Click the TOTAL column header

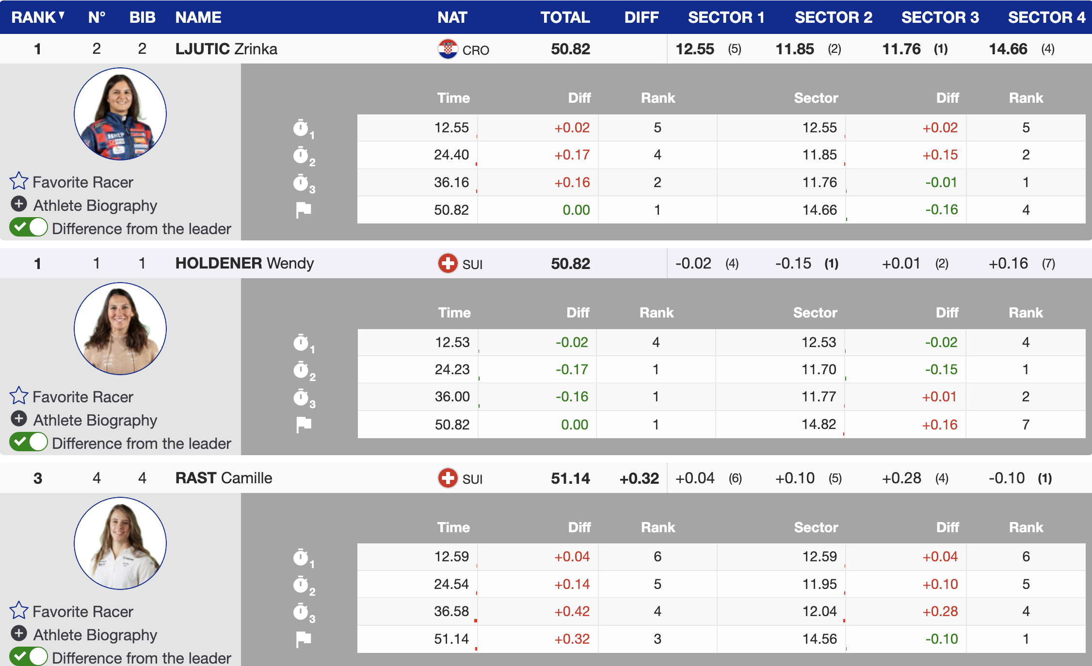point(565,17)
